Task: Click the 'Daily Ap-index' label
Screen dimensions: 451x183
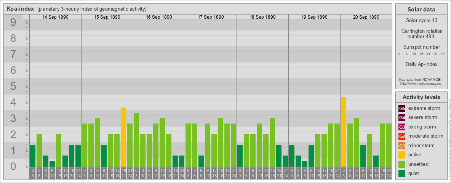Action: click(421, 64)
